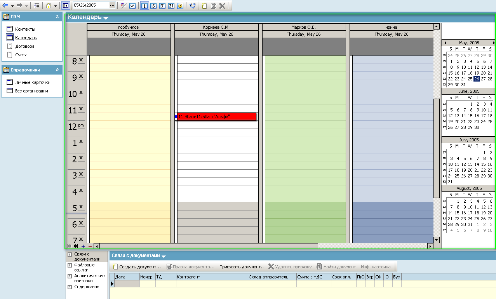Image resolution: width=496 pixels, height=299 pixels.
Task: Click the grey Forward arrow
Action: [19, 5]
